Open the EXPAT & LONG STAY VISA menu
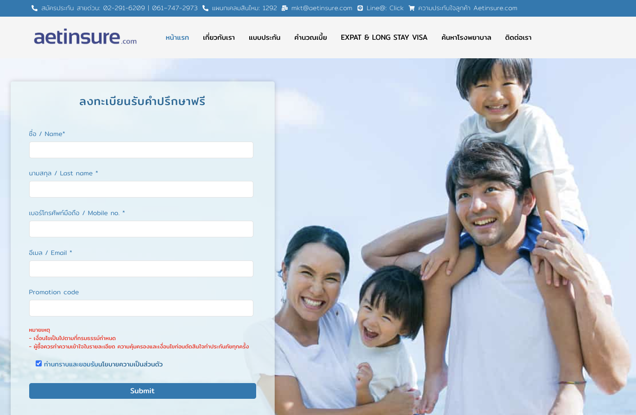This screenshot has width=636, height=415. tap(384, 37)
